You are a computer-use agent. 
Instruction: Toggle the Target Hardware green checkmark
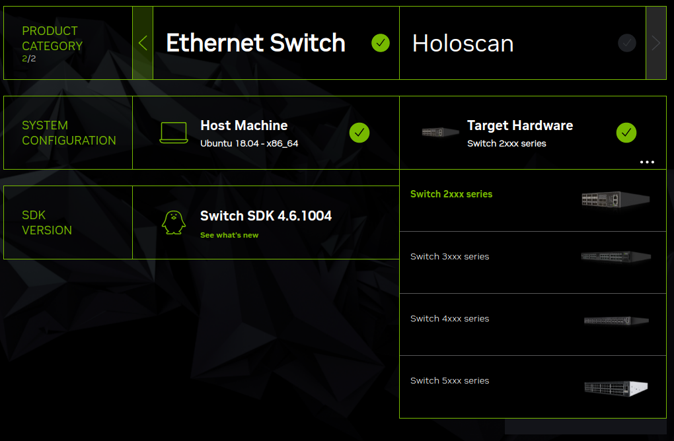(626, 133)
